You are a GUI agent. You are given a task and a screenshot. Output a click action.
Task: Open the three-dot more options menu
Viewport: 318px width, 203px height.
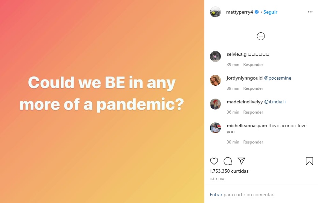click(x=310, y=12)
